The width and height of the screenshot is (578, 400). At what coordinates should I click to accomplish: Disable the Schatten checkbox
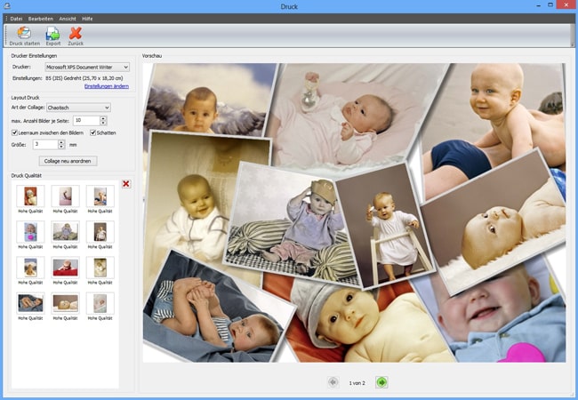point(92,132)
